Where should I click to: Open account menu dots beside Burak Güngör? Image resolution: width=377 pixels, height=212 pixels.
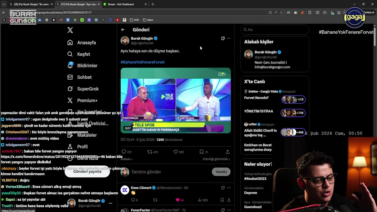(x=110, y=203)
